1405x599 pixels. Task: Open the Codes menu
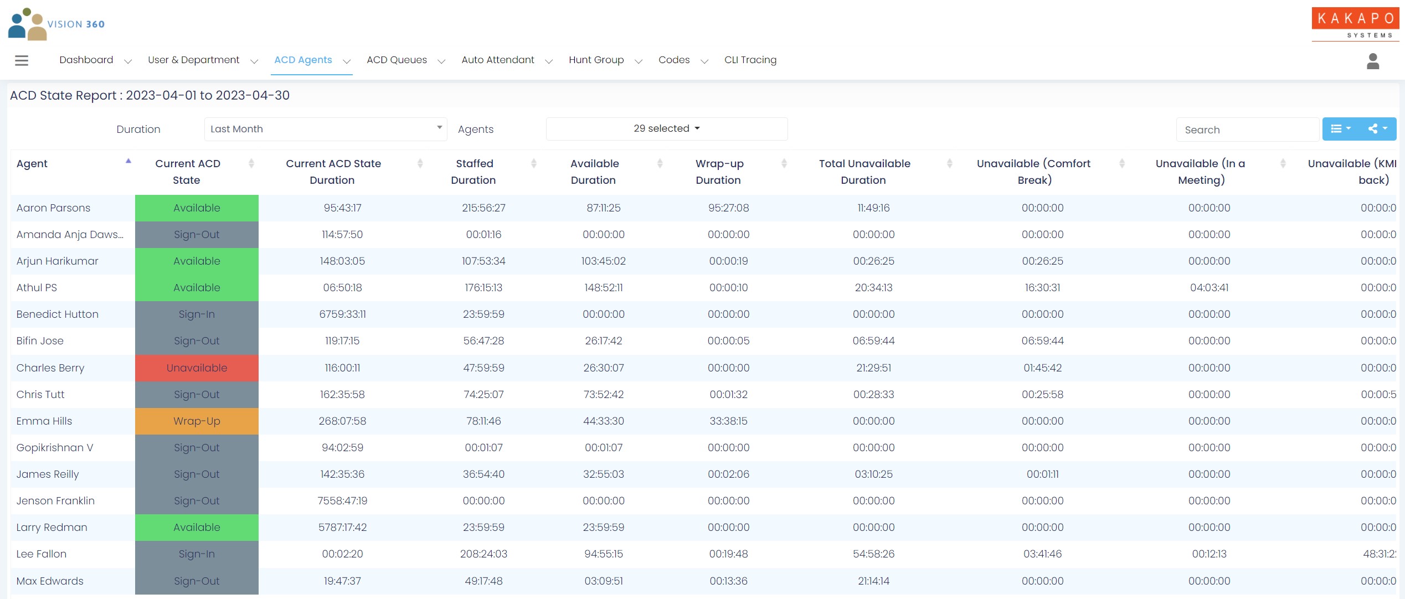tap(674, 60)
